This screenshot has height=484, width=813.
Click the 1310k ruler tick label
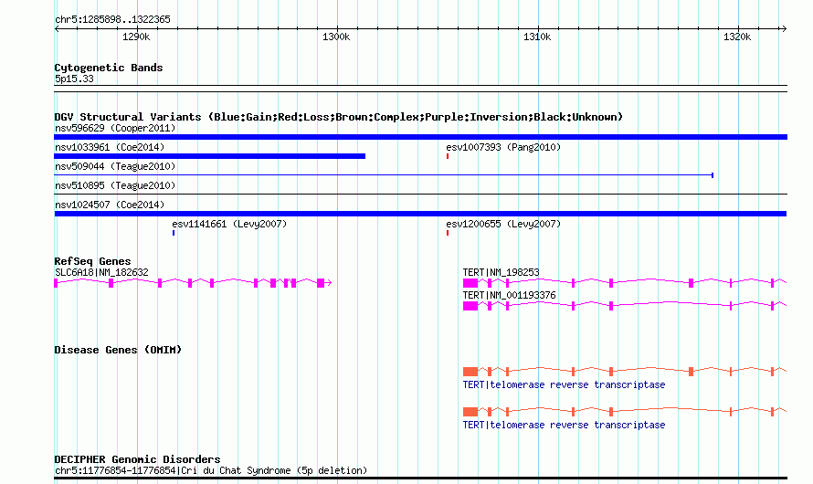(x=537, y=37)
